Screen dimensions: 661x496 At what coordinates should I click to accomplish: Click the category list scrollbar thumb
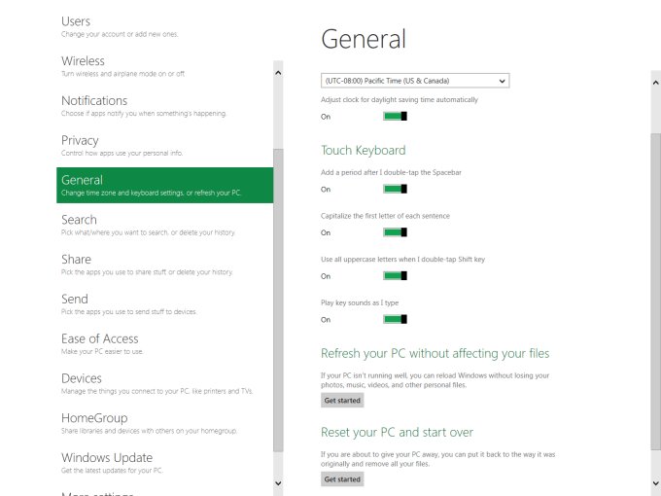pos(278,301)
